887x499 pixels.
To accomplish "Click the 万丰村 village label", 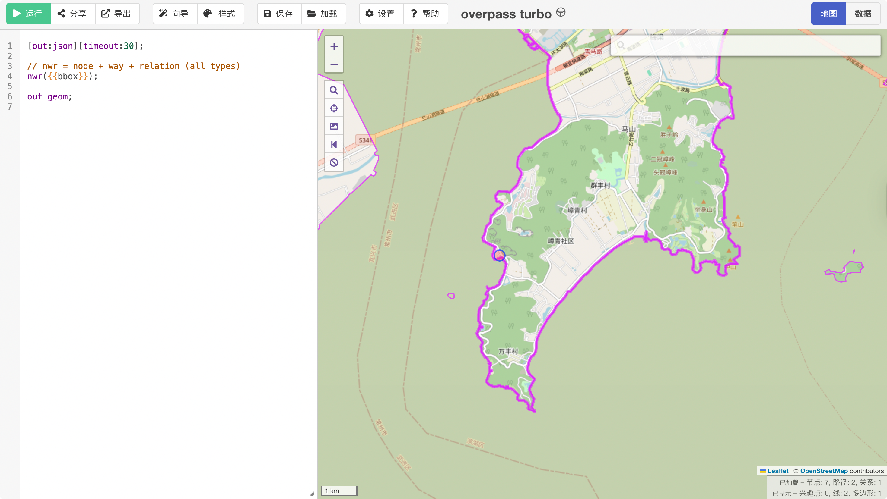I will (508, 351).
